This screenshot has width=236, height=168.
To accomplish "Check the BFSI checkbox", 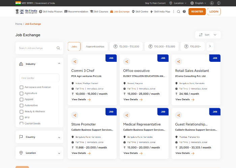I will coord(22,118).
